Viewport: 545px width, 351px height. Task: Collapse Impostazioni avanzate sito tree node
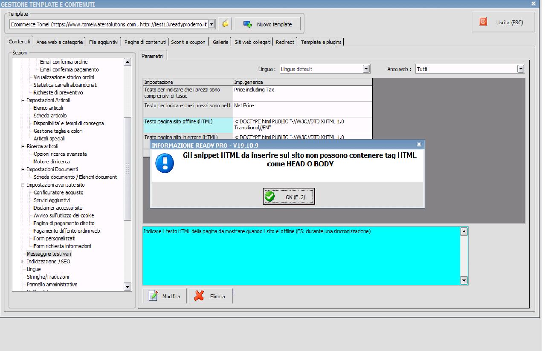23,185
